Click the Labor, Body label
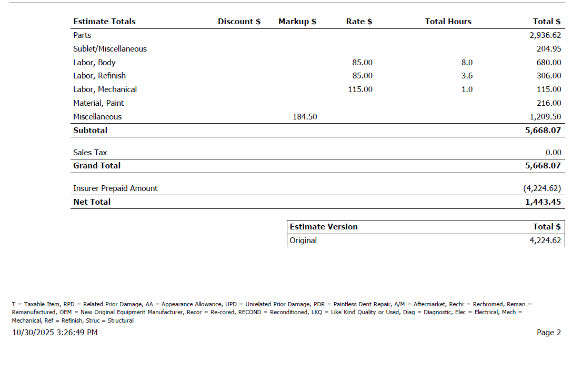Screen dimensions: 582x371 pyautogui.click(x=94, y=63)
